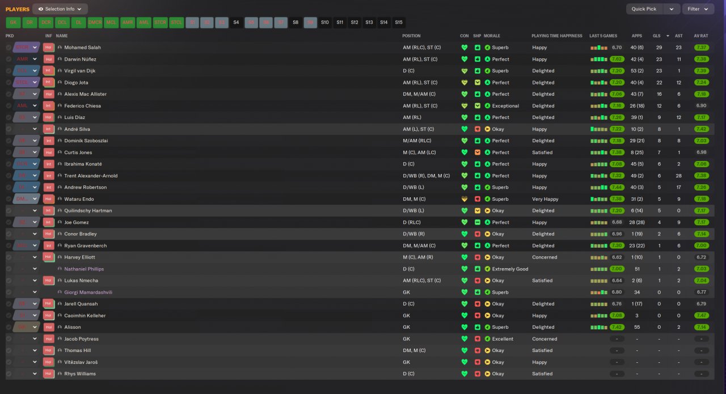
Task: Open Wataru Endo's DM position dropdown
Action: (x=26, y=199)
